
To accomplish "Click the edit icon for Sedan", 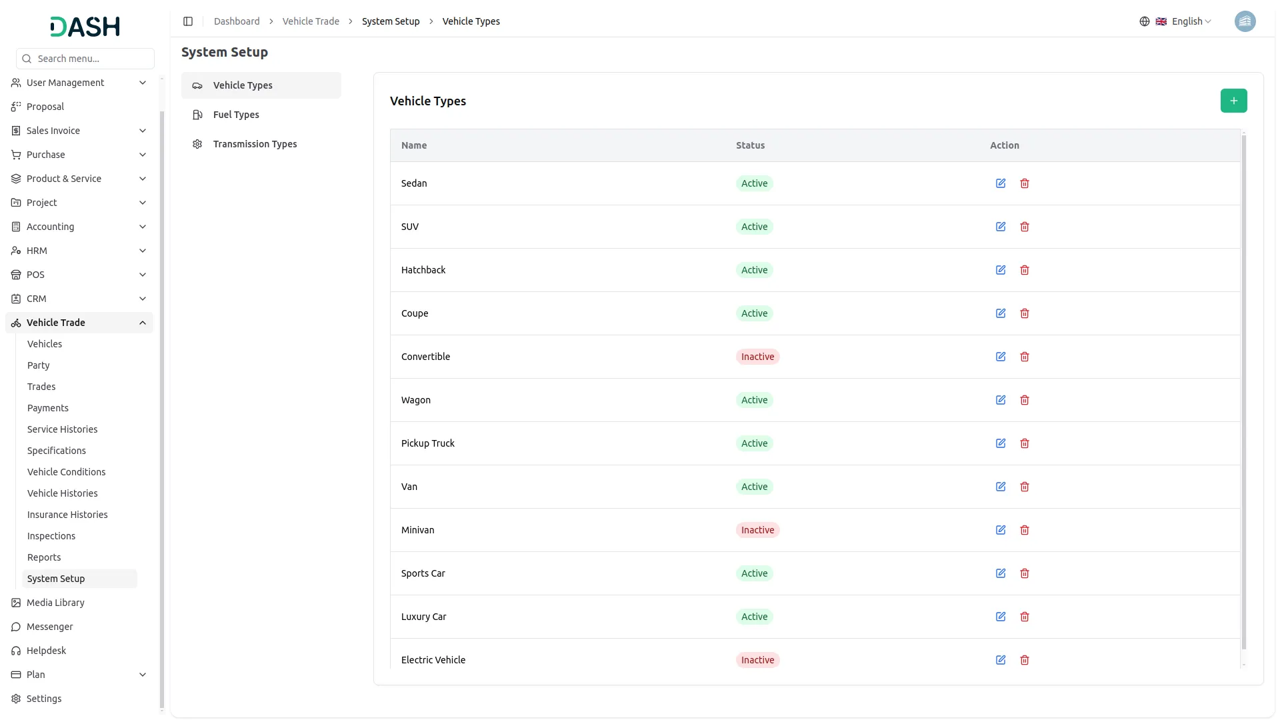I will tap(1001, 183).
